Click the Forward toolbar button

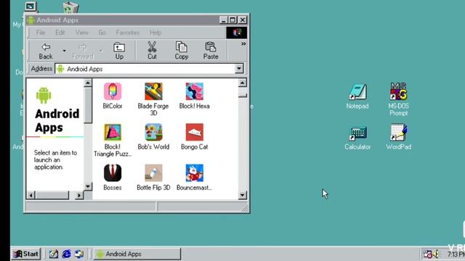coord(82,51)
